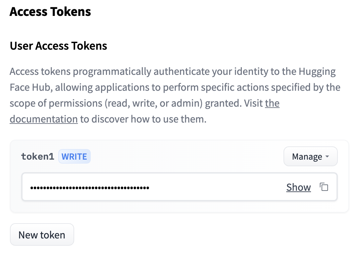Open the underlined "documentation" link
This screenshot has width=361, height=255.
(x=44, y=119)
